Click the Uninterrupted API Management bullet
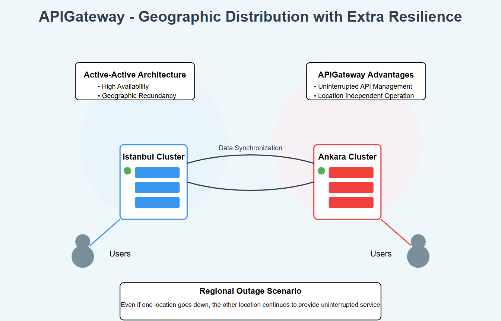This screenshot has height=321, width=501. click(x=365, y=86)
